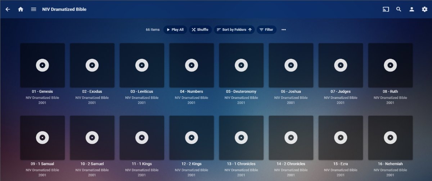Image resolution: width=432 pixels, height=181 pixels.
Task: Open the 08 - Ruth album cover
Action: [390, 65]
